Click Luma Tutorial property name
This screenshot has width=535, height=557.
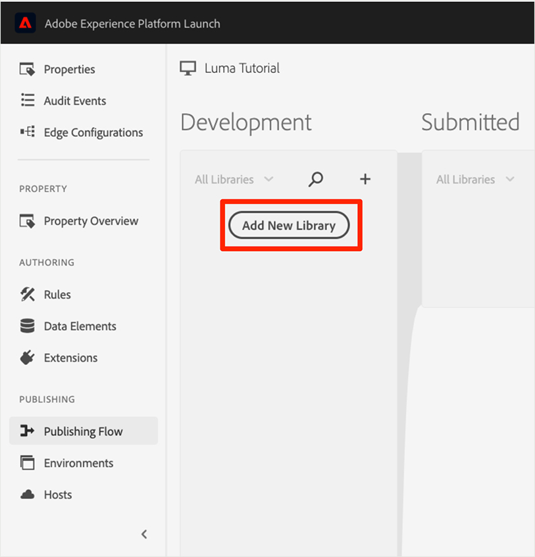click(x=242, y=68)
